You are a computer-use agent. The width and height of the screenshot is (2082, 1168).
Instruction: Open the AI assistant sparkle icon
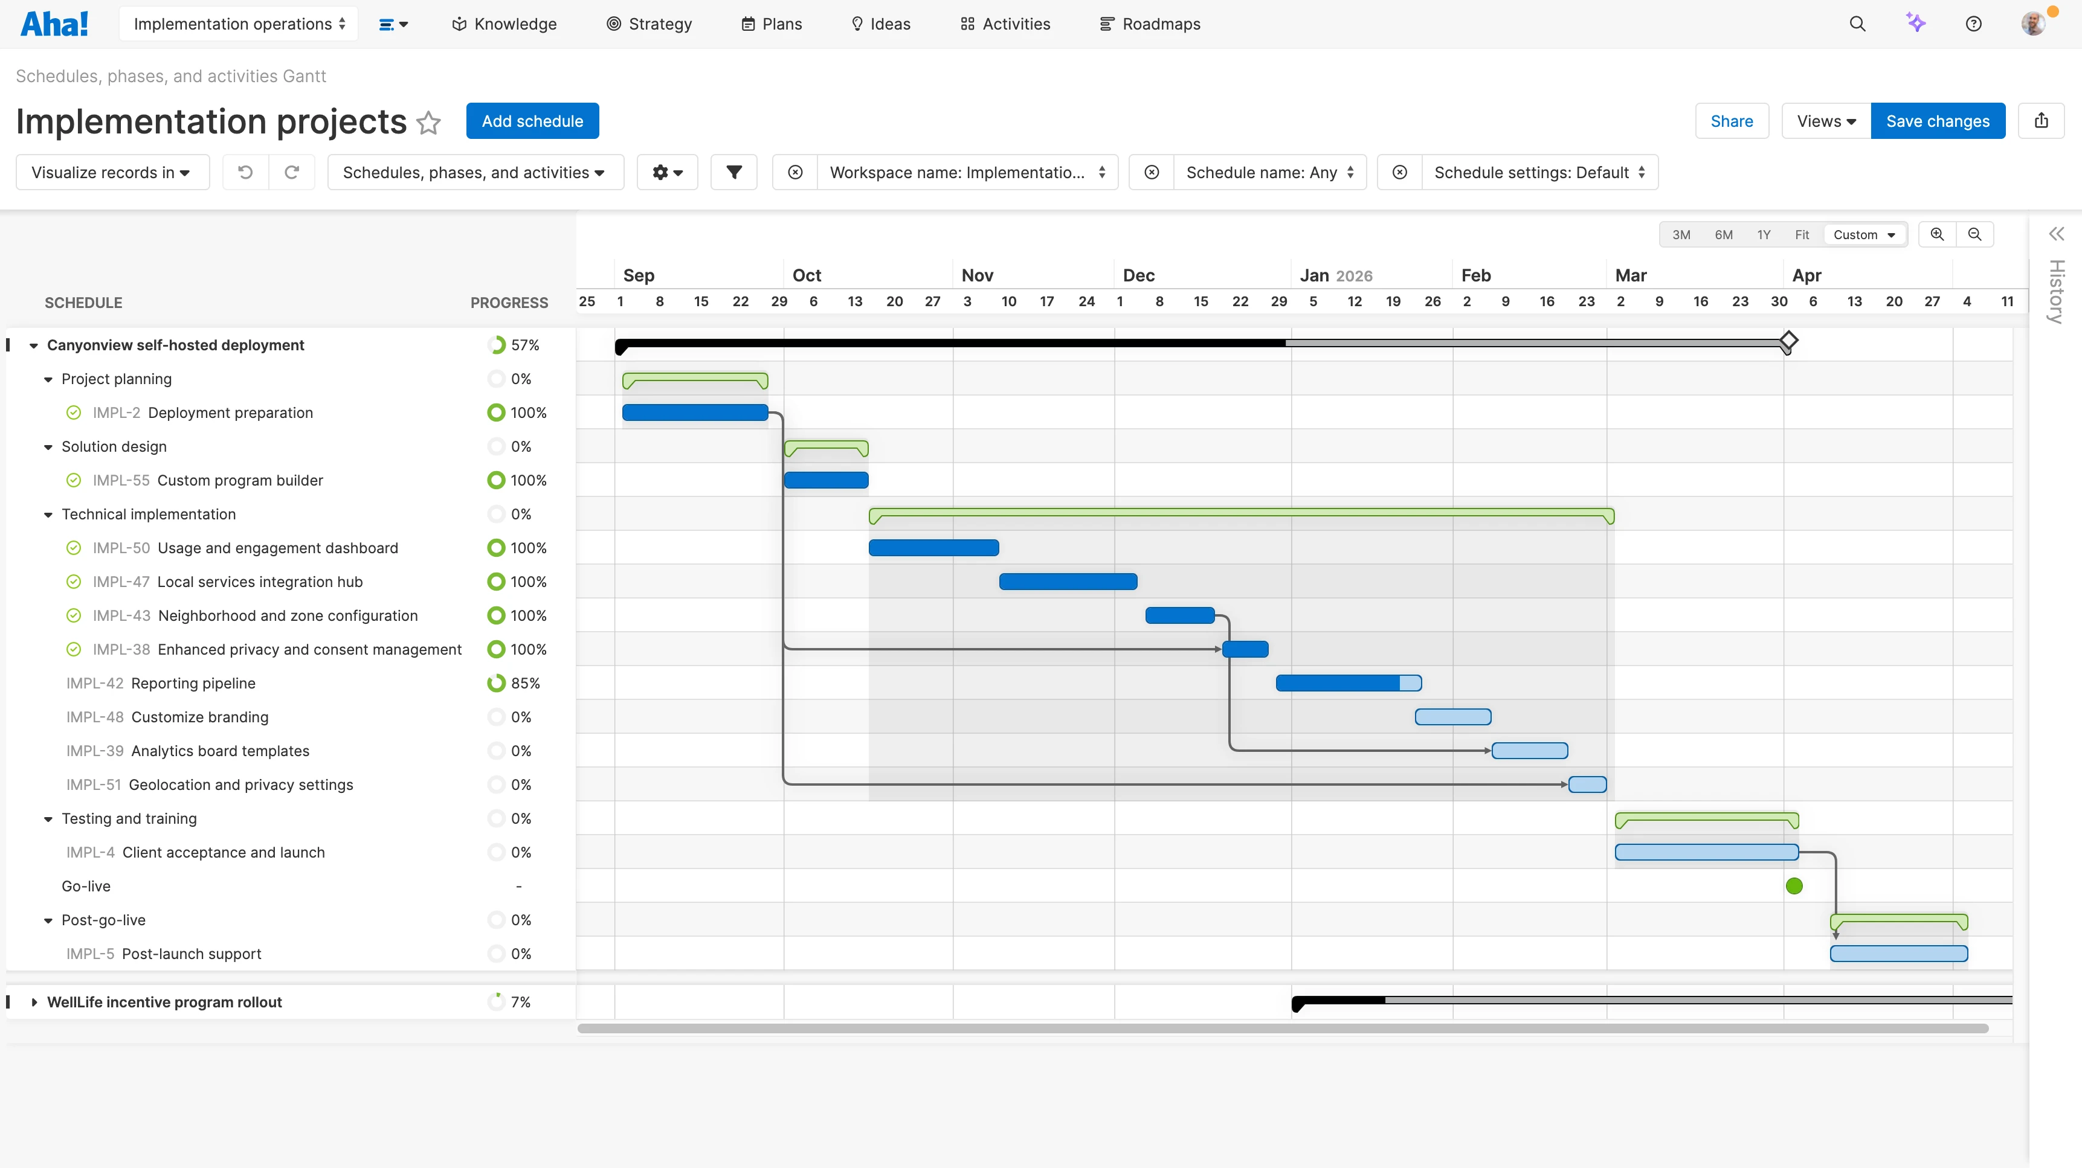pyautogui.click(x=1915, y=24)
